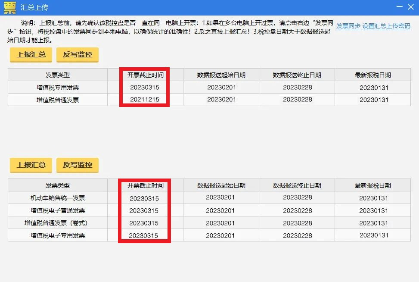Select 数据报送终止日期 header in the 增值税专用发票 table
The image size is (419, 282).
point(297,75)
